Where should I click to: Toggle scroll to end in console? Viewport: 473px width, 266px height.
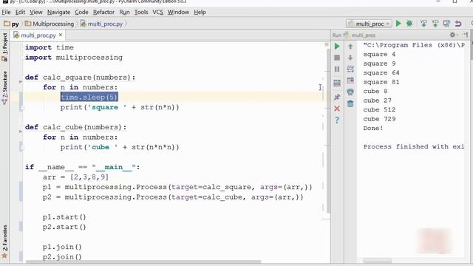(350, 81)
